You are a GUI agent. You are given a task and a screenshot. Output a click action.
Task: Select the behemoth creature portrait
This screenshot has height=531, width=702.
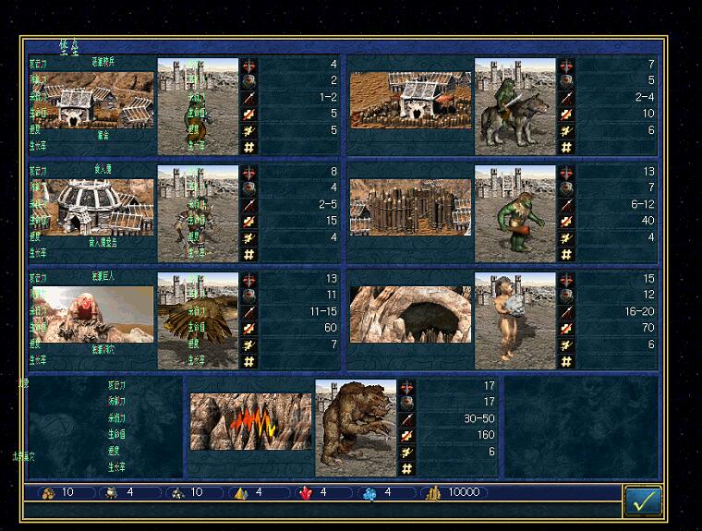(x=356, y=428)
